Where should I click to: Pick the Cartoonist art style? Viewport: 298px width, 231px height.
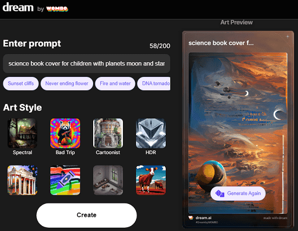[108, 133]
